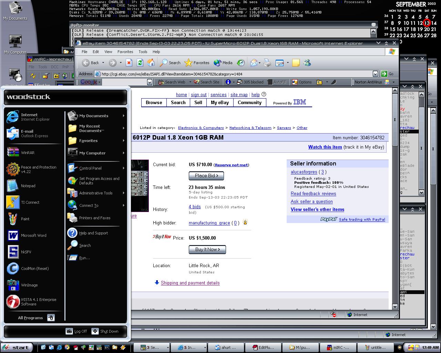Click the Mail envelope toolbar icon

[x=254, y=63]
